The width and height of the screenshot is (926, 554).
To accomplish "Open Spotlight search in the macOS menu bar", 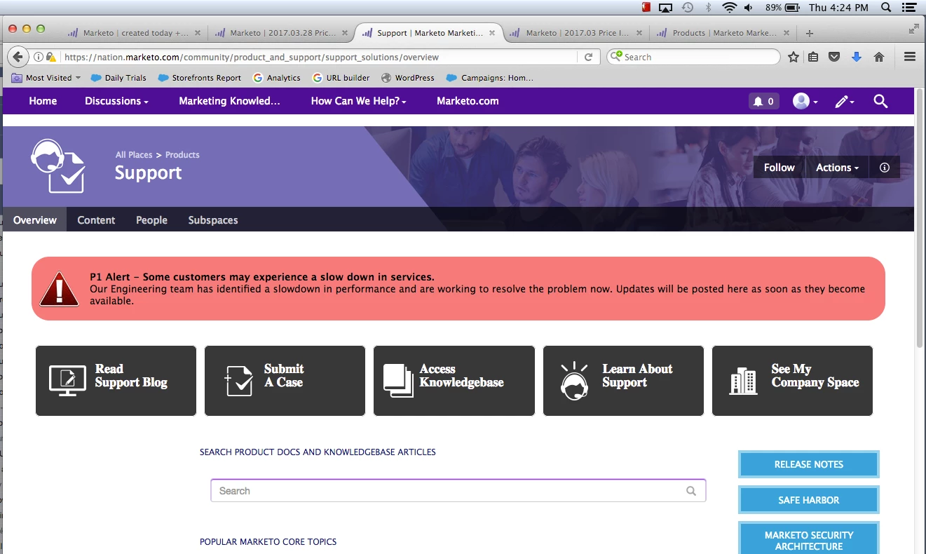I will [886, 8].
